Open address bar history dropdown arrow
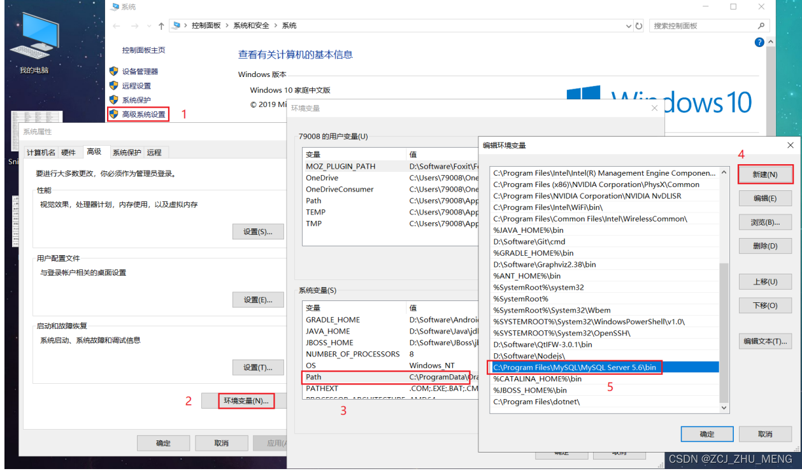Viewport: 802px width, 471px height. (x=629, y=26)
